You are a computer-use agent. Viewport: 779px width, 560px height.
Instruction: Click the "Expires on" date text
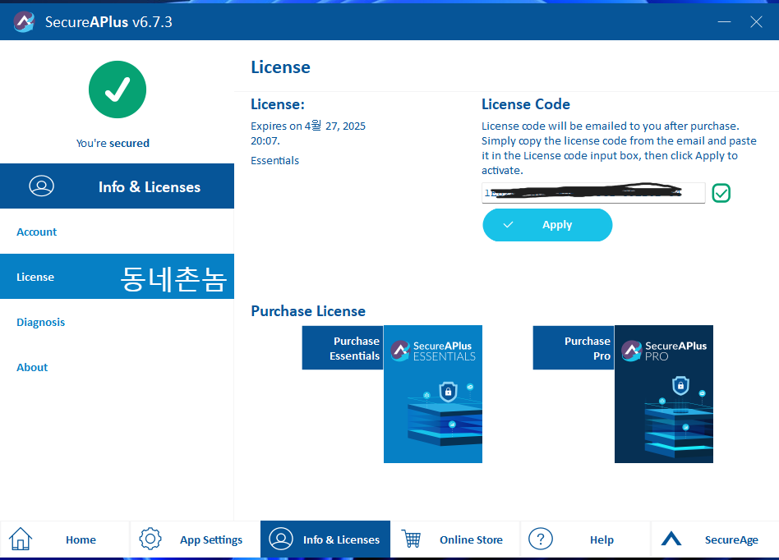point(308,133)
